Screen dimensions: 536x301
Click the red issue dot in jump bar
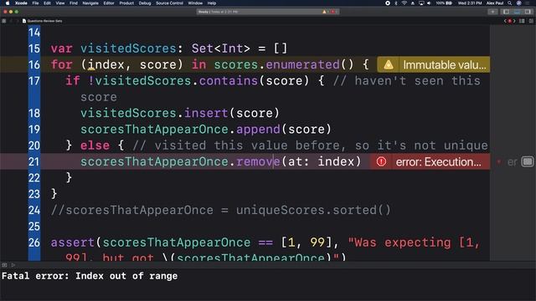click(510, 21)
